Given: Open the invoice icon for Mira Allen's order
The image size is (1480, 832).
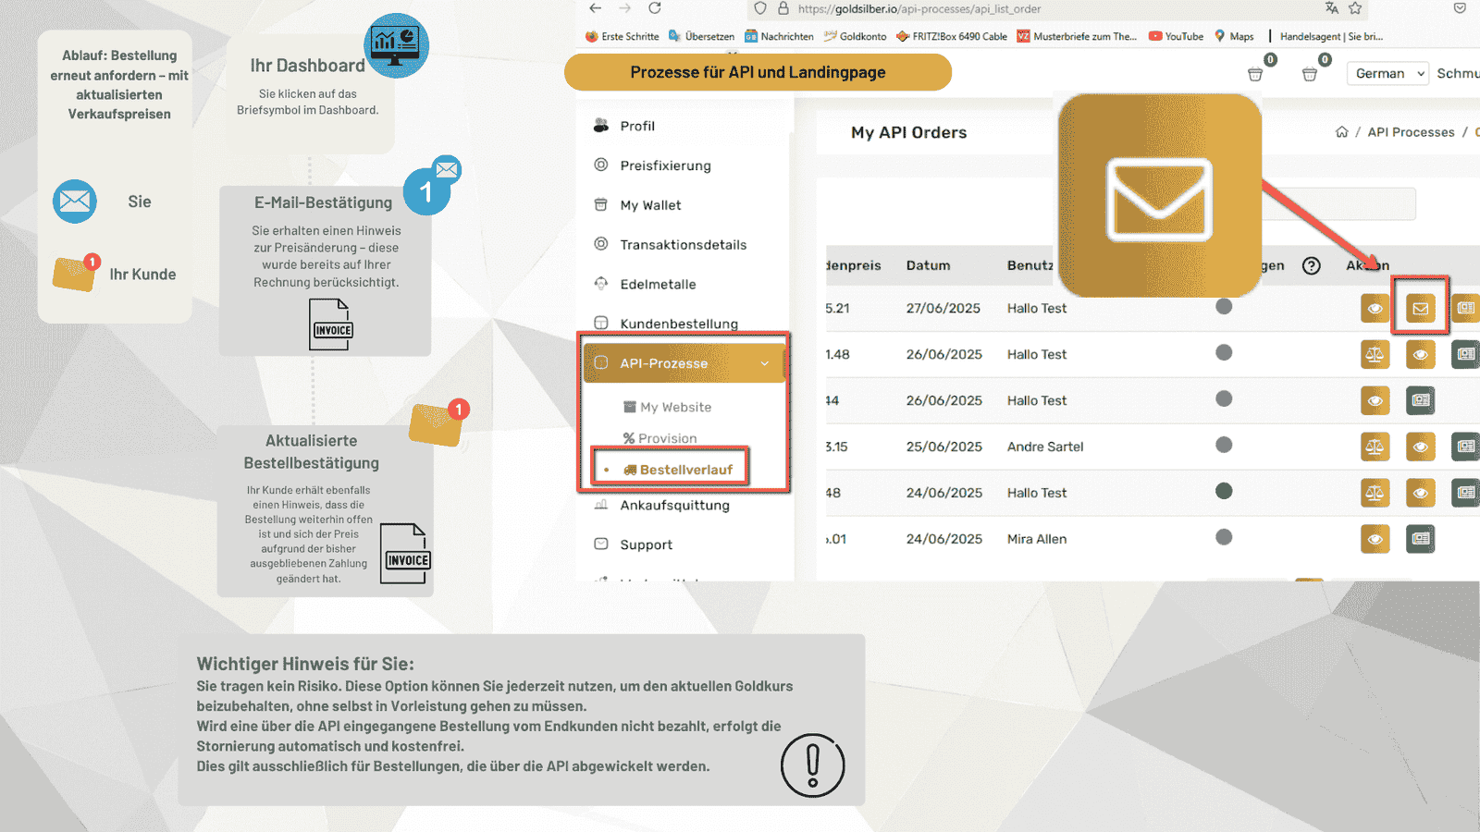Looking at the screenshot, I should pos(1421,539).
